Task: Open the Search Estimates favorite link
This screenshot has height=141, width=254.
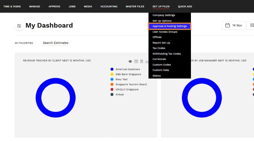Action: point(55,43)
